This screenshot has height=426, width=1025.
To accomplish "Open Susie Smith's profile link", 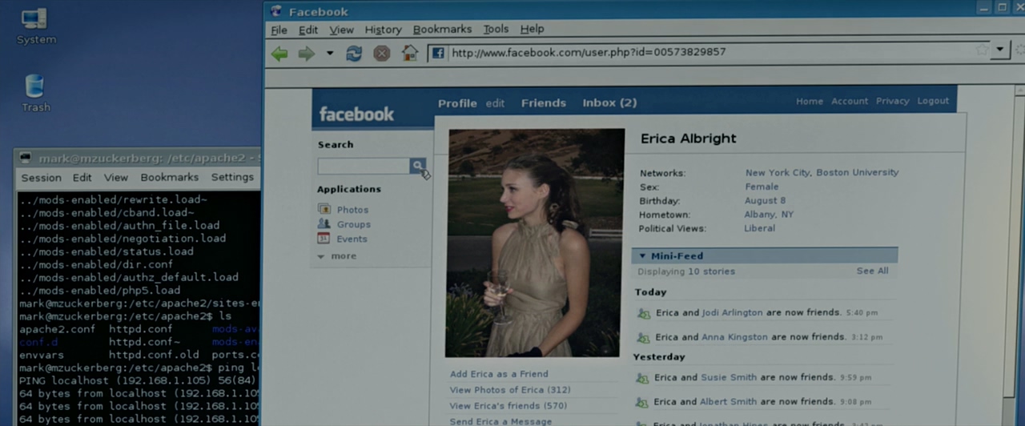I will [729, 377].
